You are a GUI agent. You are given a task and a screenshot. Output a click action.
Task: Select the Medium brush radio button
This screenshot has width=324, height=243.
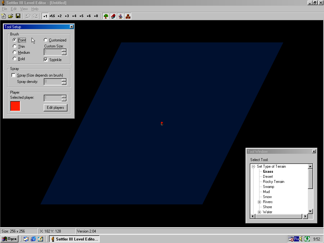(x=15, y=53)
